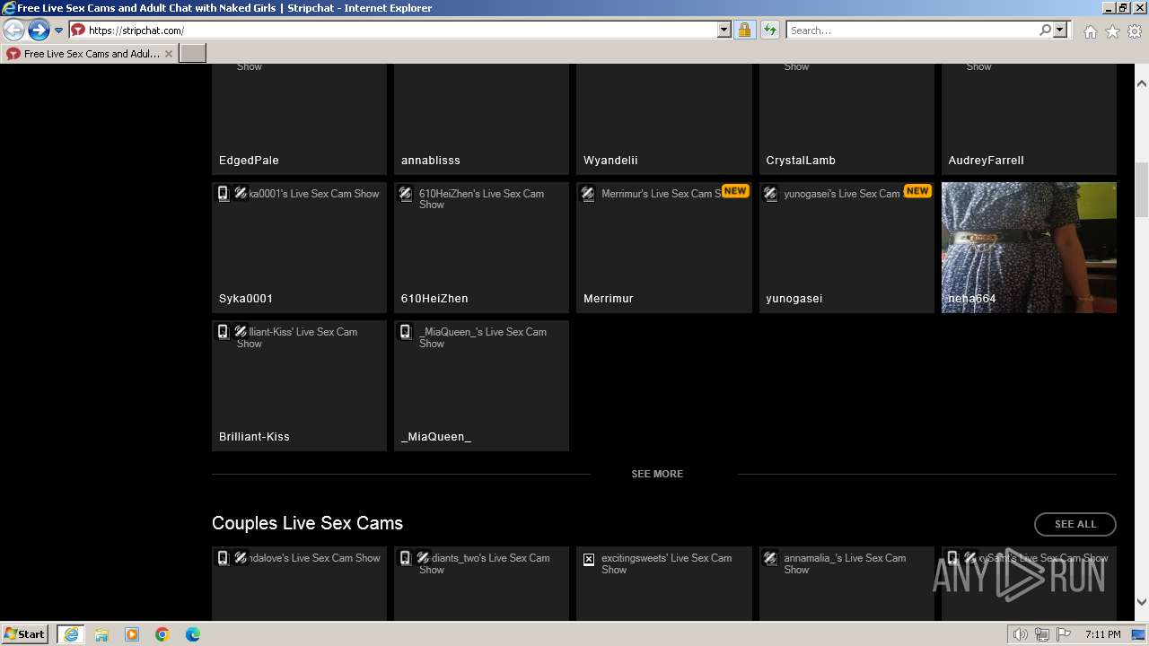This screenshot has height=646, width=1149.
Task: Open Favorites star icon
Action: click(1112, 31)
